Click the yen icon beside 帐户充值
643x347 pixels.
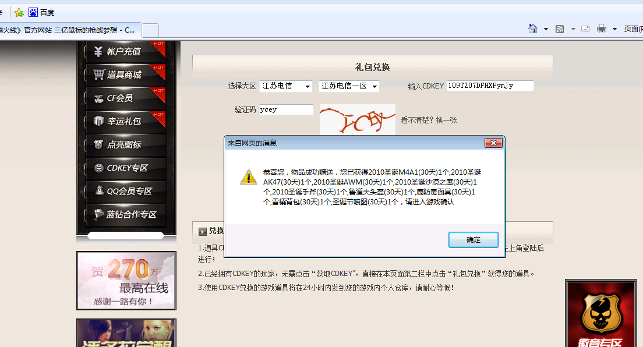[x=98, y=52]
